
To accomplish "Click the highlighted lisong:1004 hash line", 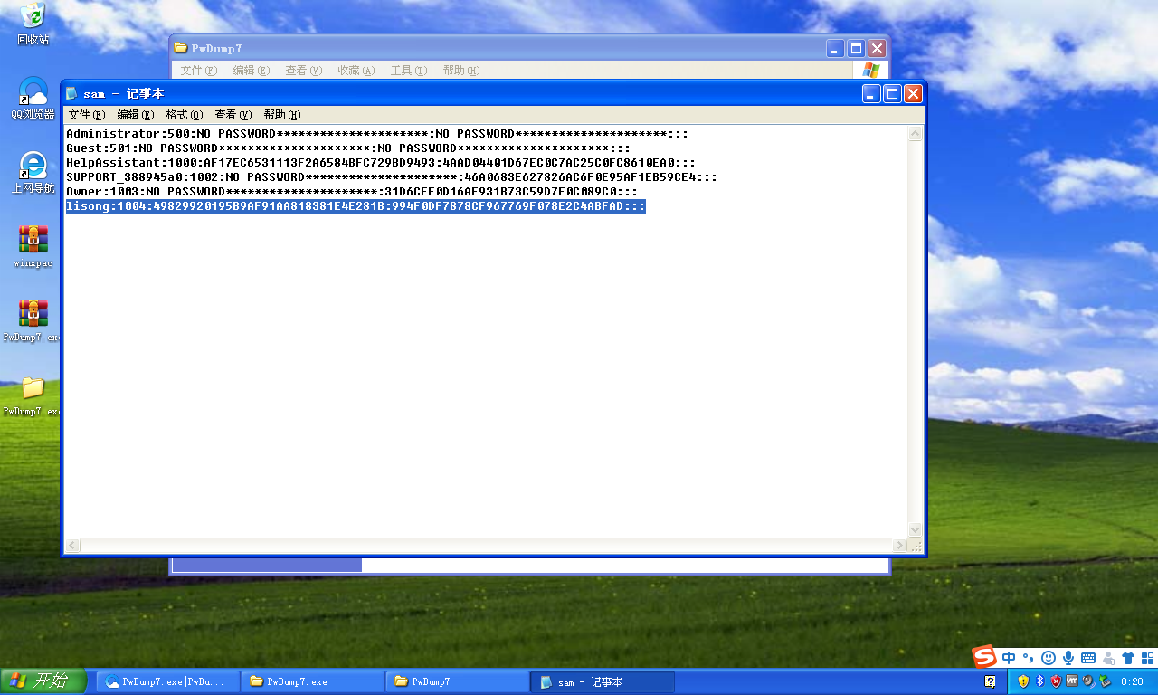I will pos(356,206).
